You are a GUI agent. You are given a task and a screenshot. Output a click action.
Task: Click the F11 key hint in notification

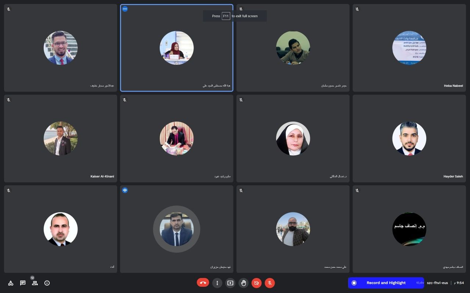click(x=226, y=16)
